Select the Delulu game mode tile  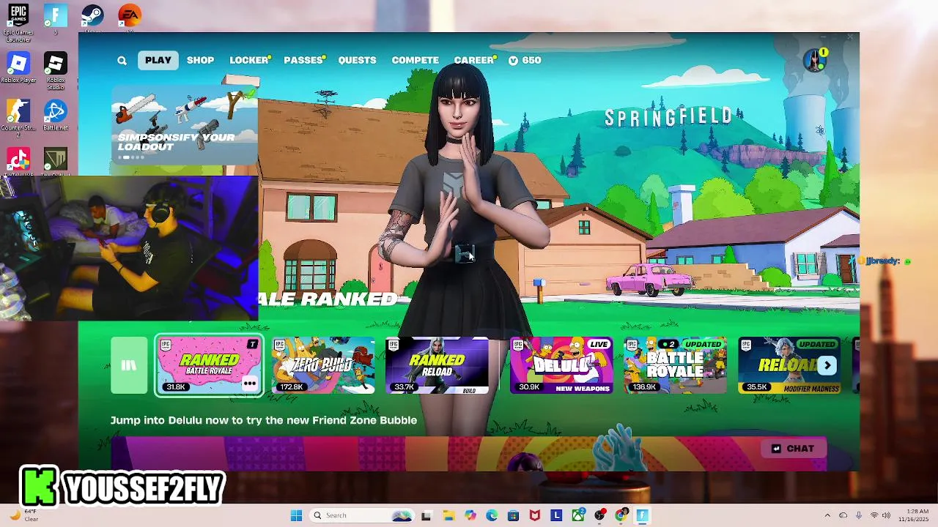[x=561, y=365]
